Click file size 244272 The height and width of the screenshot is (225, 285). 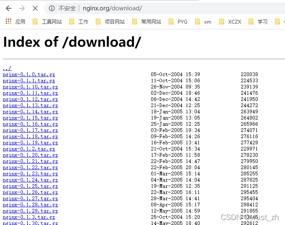click(249, 105)
